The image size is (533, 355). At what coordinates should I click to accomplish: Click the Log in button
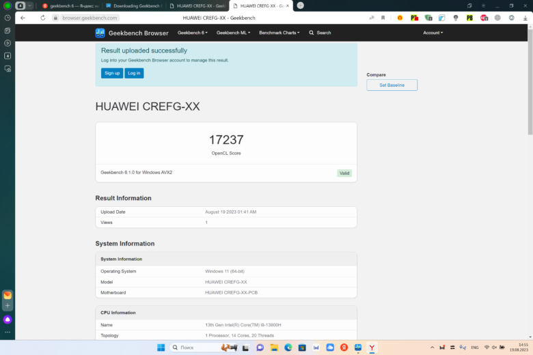tap(134, 73)
